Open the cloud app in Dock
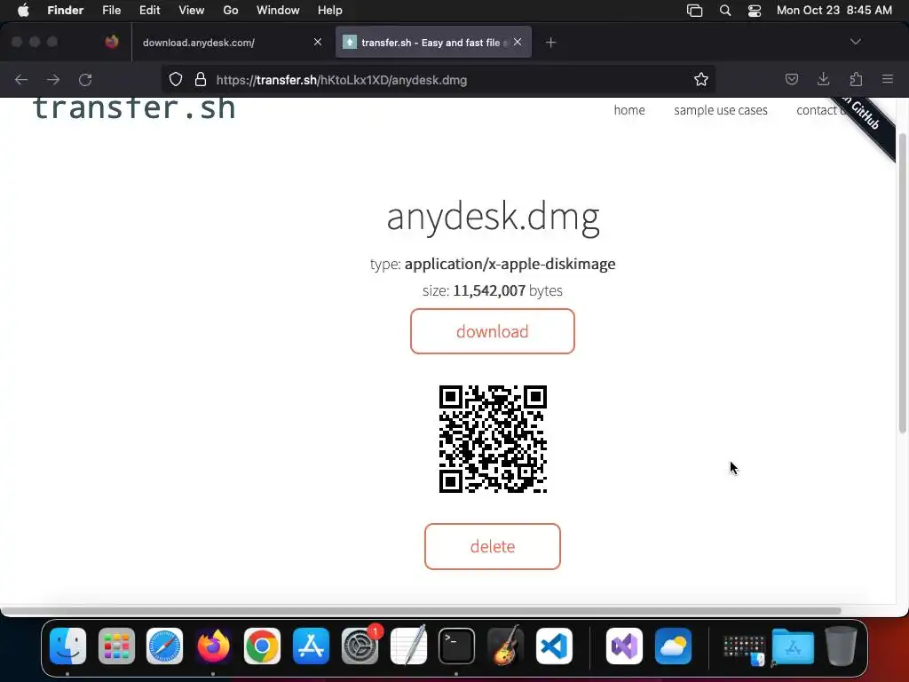The height and width of the screenshot is (682, 909). click(673, 646)
